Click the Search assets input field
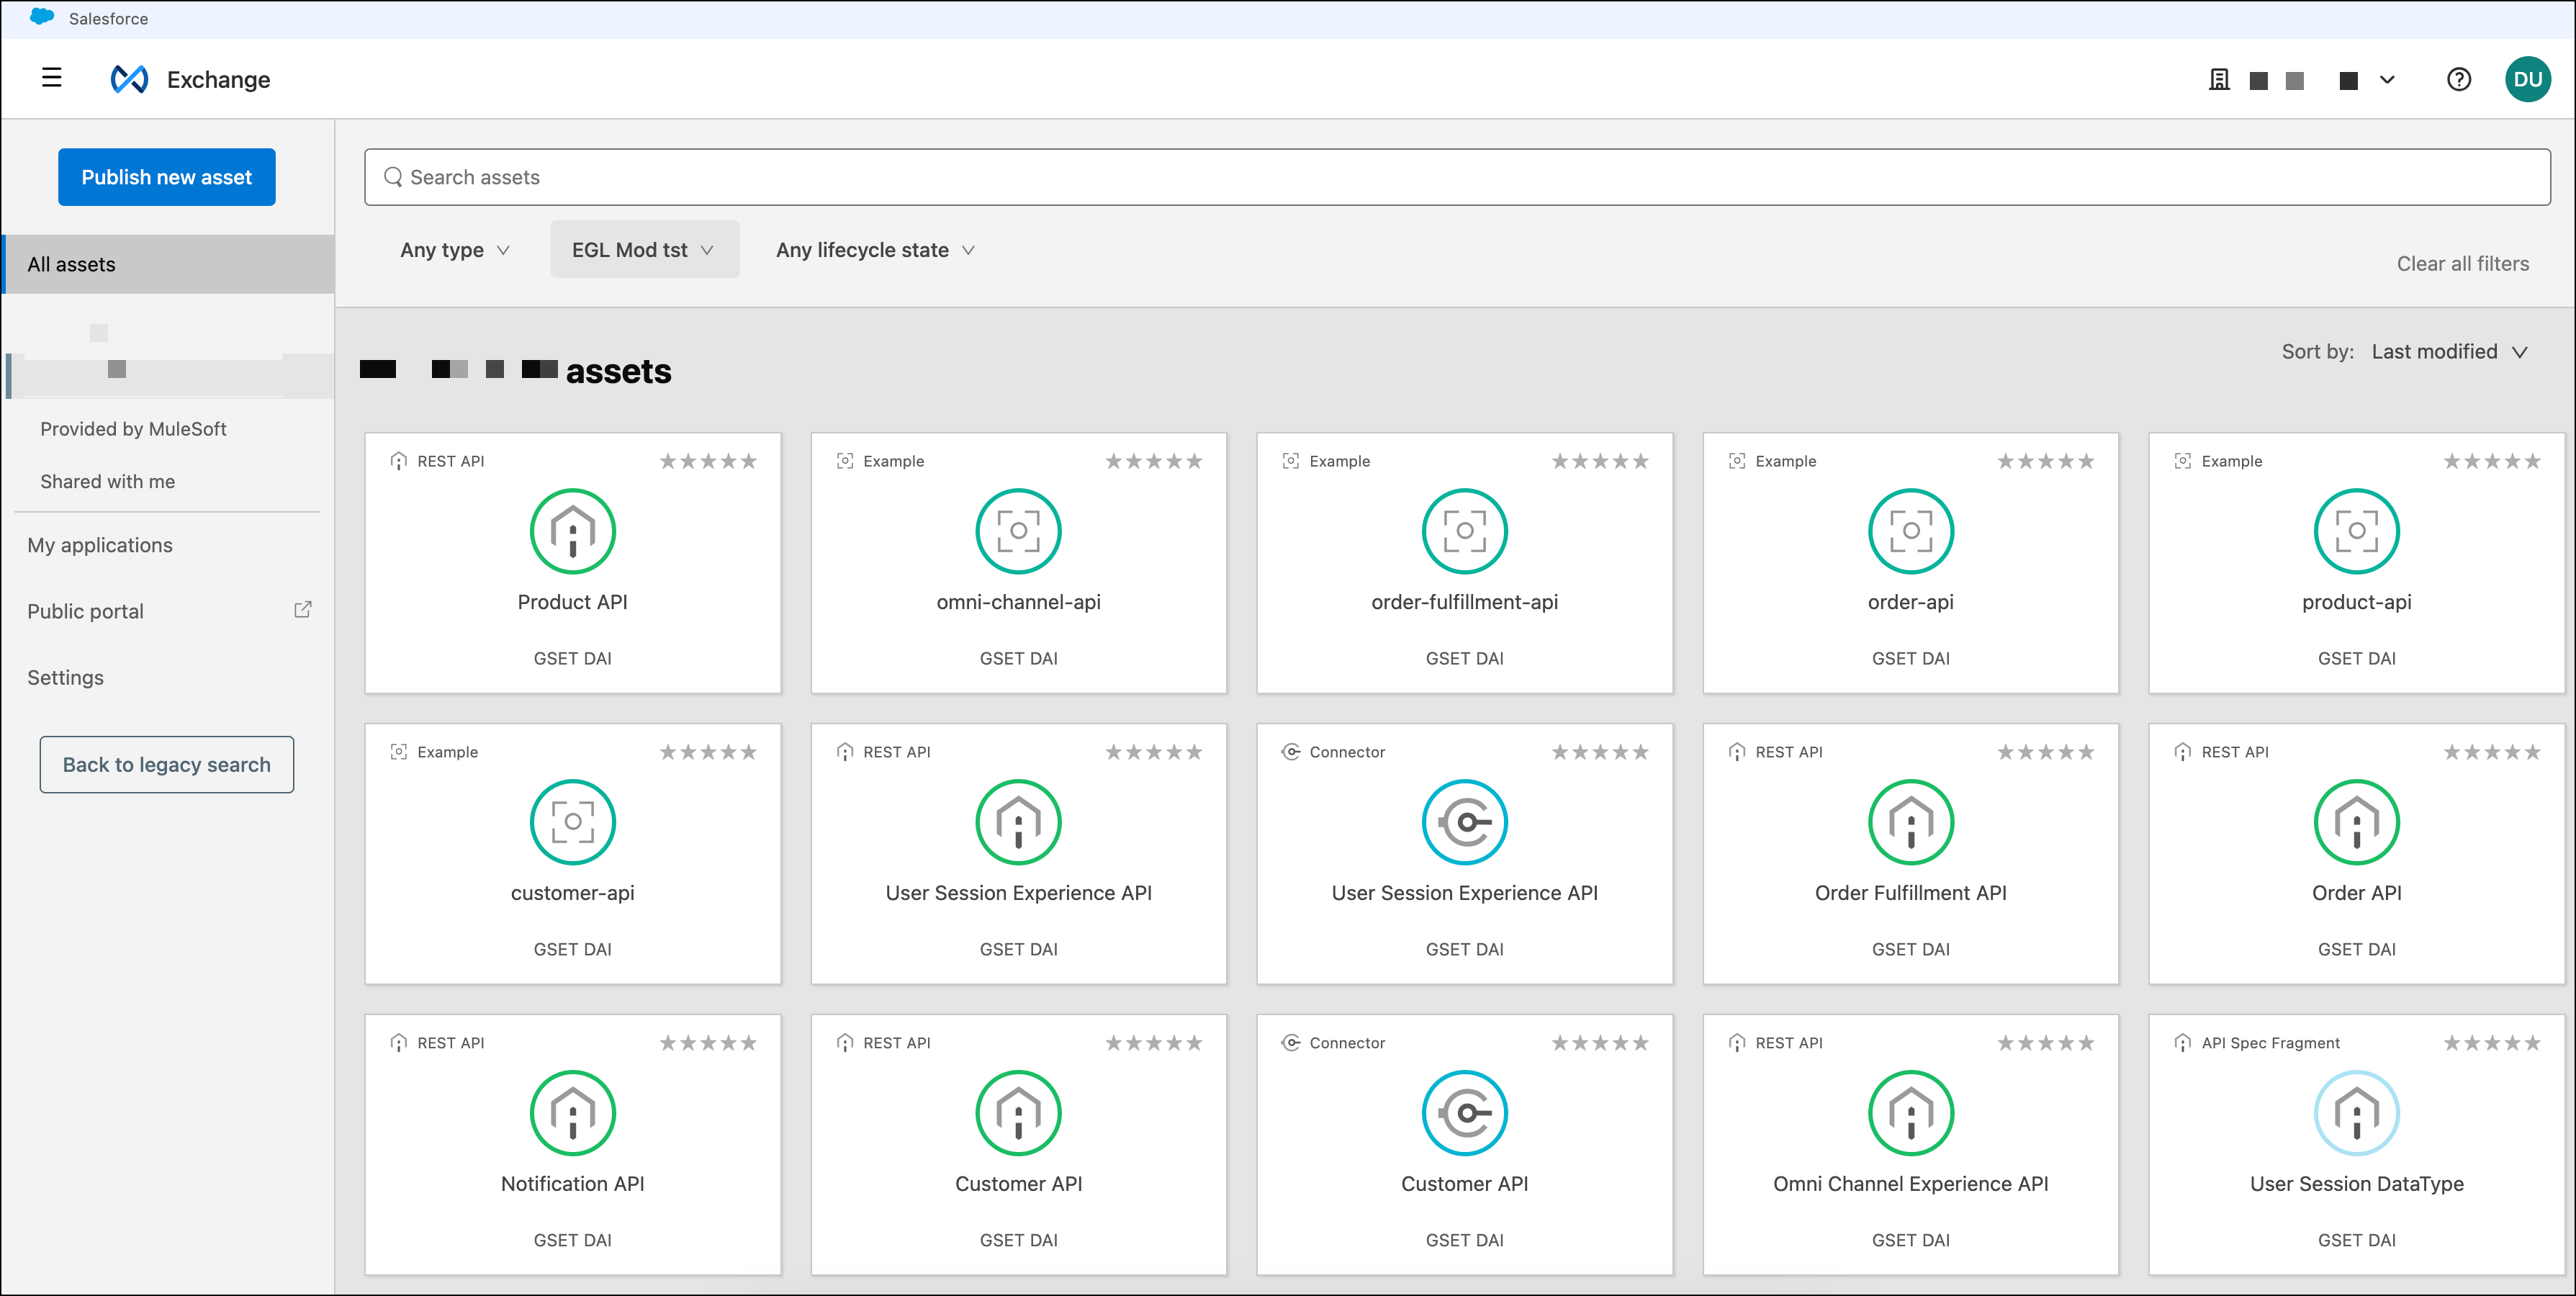 [x=1452, y=177]
